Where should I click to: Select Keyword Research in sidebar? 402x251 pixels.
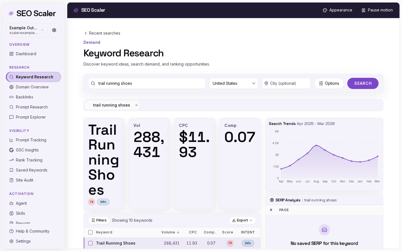point(33,77)
